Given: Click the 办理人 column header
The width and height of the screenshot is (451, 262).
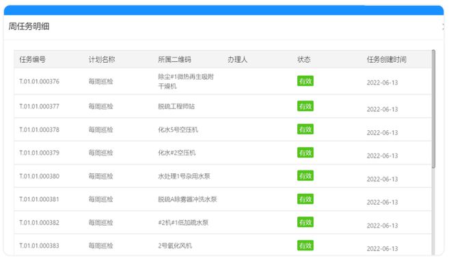Looking at the screenshot, I should tap(238, 59).
